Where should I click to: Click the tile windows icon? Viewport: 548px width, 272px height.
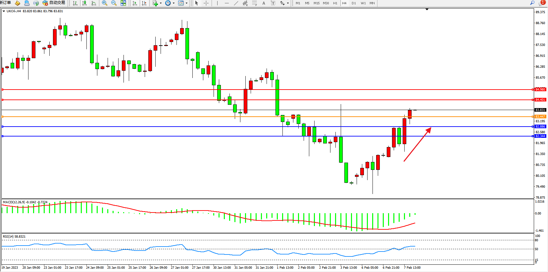pyautogui.click(x=123, y=3)
